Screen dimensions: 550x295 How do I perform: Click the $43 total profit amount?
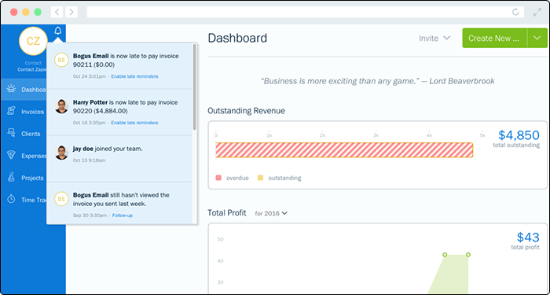[528, 238]
